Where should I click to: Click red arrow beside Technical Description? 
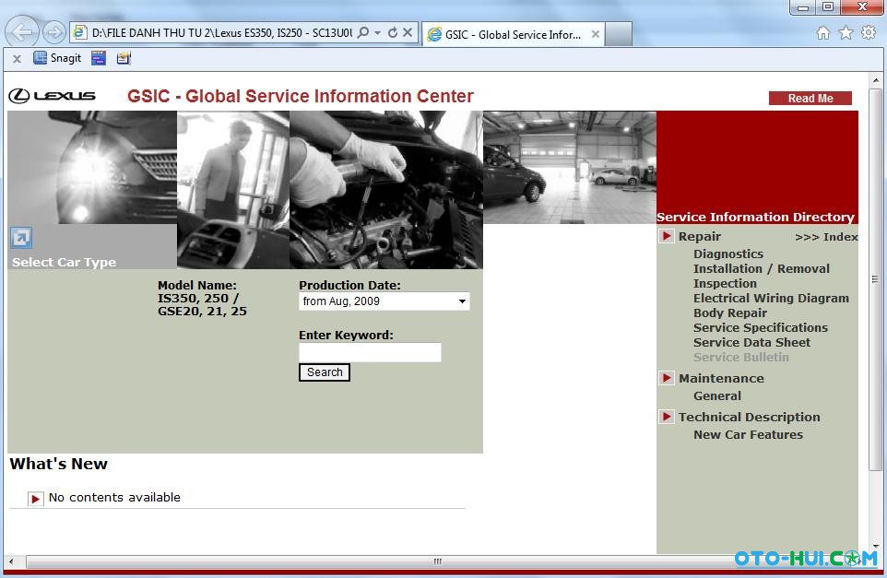667,417
